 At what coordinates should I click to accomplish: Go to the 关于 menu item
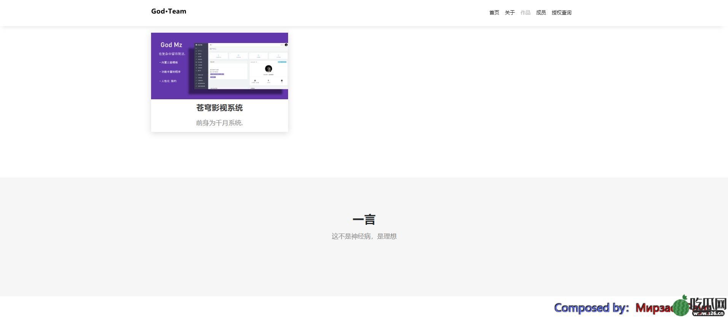tap(510, 13)
